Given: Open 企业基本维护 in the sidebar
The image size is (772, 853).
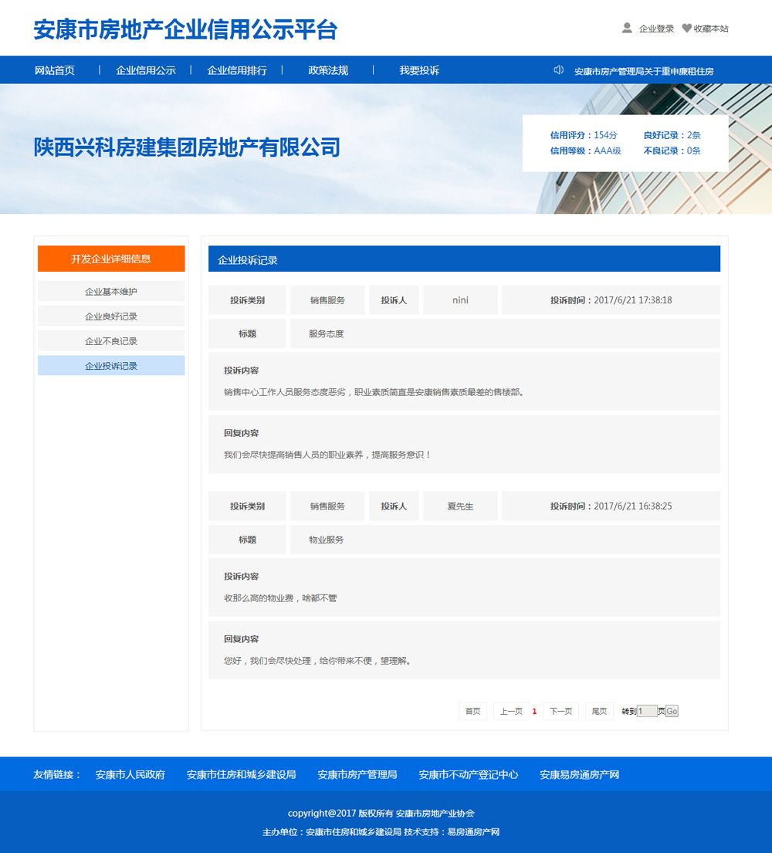Looking at the screenshot, I should (x=111, y=292).
